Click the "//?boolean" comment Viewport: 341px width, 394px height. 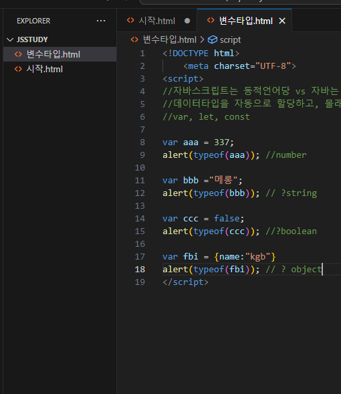pyautogui.click(x=292, y=231)
